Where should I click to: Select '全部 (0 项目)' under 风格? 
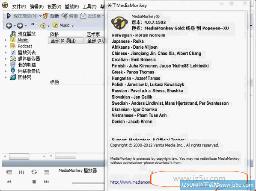[65, 41]
